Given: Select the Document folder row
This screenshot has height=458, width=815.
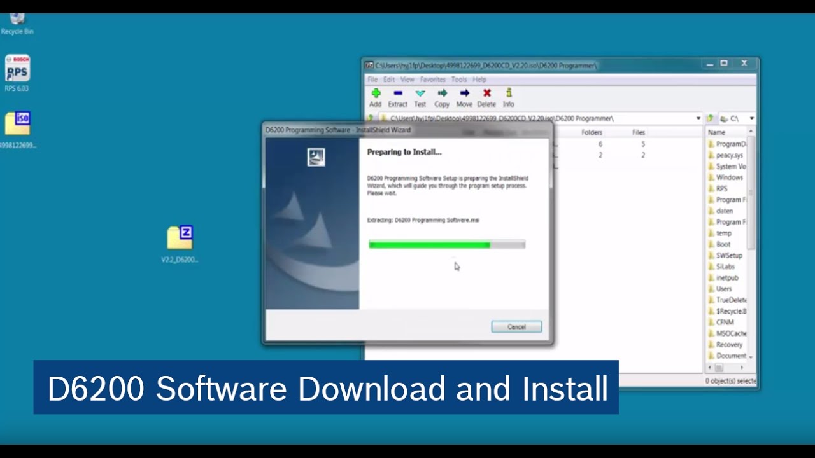Looking at the screenshot, I should tap(726, 356).
